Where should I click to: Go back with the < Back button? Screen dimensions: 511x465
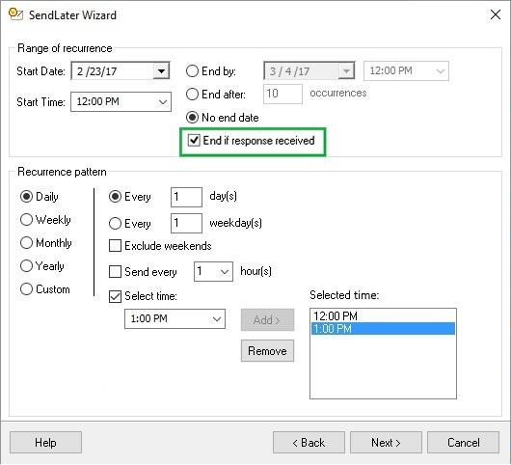point(309,443)
